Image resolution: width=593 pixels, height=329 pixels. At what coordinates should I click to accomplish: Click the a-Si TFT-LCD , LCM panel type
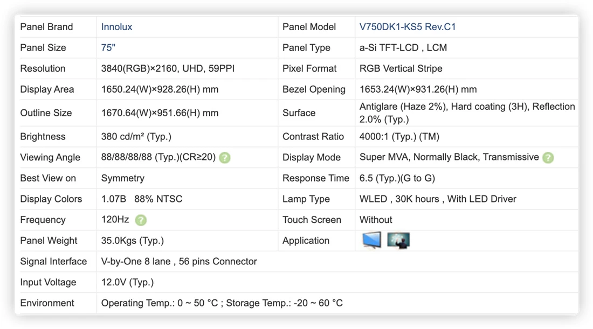[403, 47]
